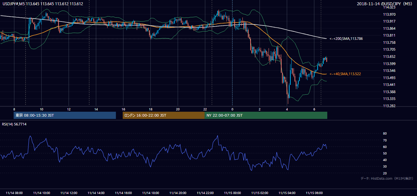
Task: Click RSI scale value 20
Action: coord(385,173)
